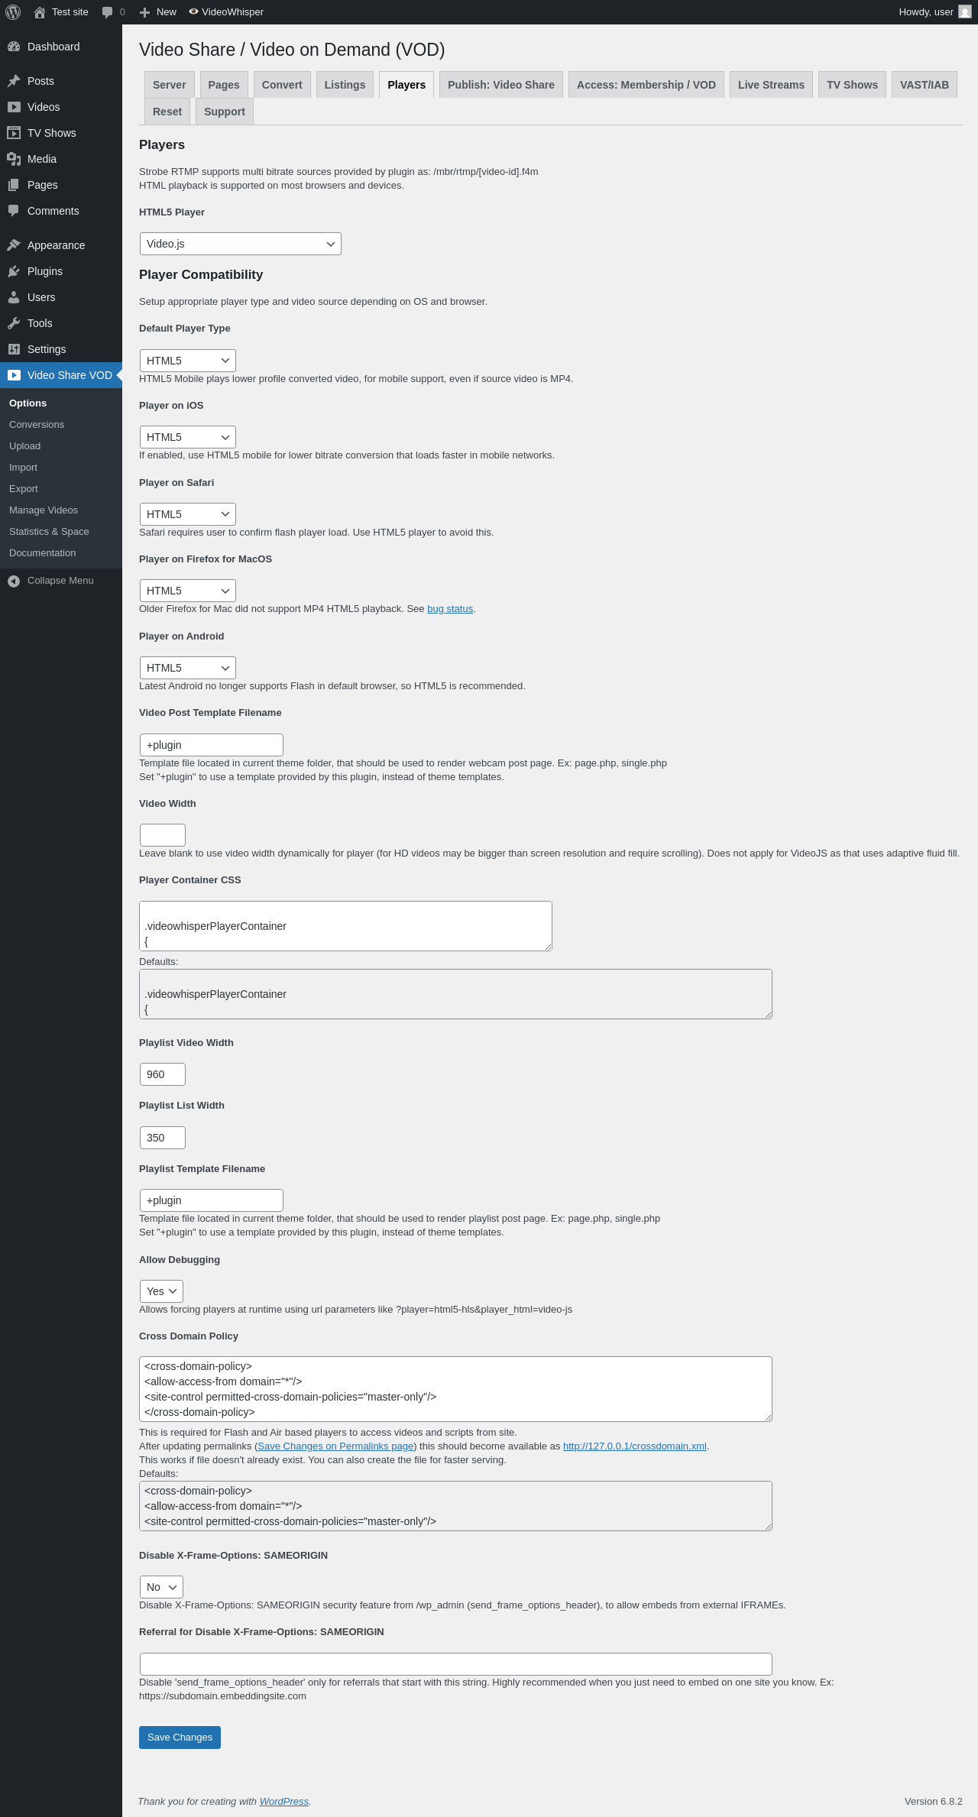
Task: Expand the Disable X-Frame-Options No dropdown
Action: [161, 1587]
